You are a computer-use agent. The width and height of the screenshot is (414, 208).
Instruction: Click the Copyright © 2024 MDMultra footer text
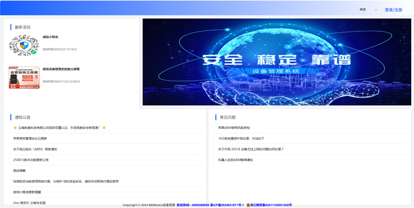149,205
